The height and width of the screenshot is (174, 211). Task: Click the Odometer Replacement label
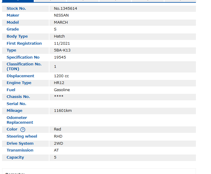(x=20, y=120)
